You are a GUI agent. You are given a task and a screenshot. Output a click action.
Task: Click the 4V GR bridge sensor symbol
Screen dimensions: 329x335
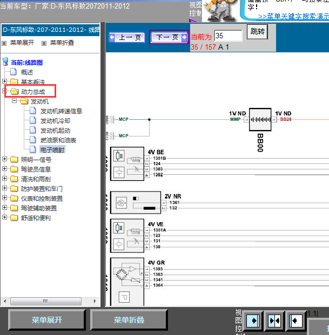point(127,282)
